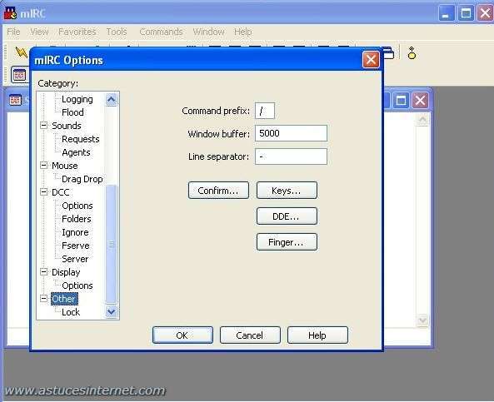Click the mIRC logo in title bar
Screen dimensions: 494x402
10,13
